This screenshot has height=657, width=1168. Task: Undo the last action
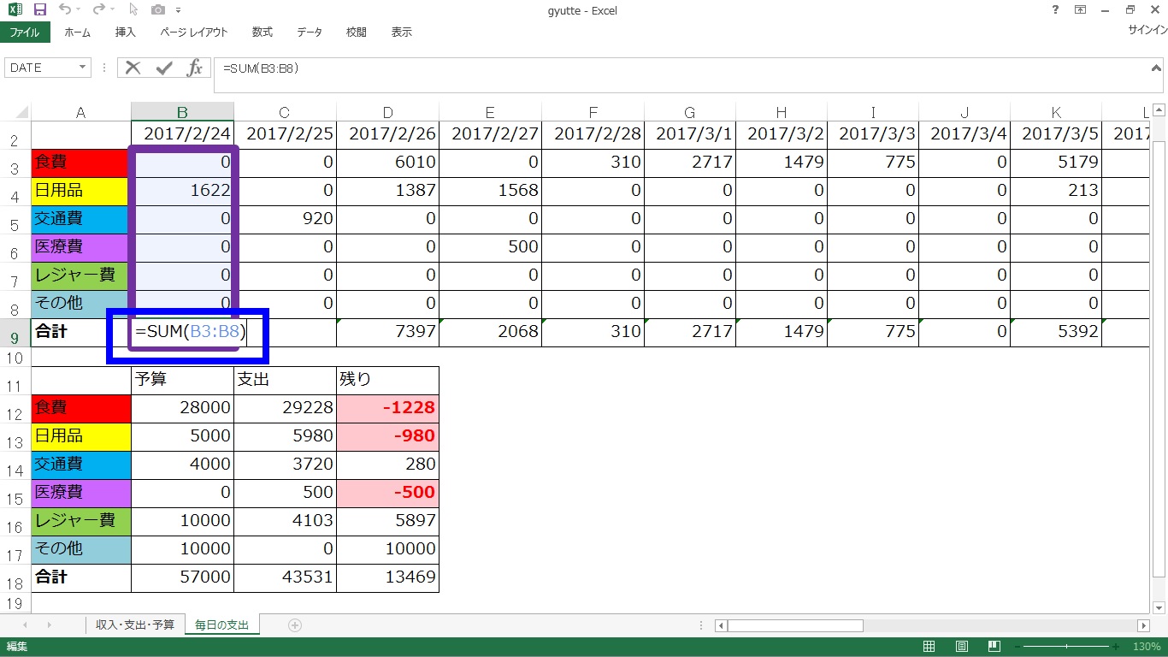pos(65,10)
